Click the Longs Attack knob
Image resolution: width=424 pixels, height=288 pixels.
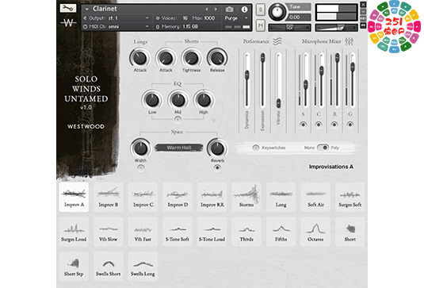pos(139,58)
